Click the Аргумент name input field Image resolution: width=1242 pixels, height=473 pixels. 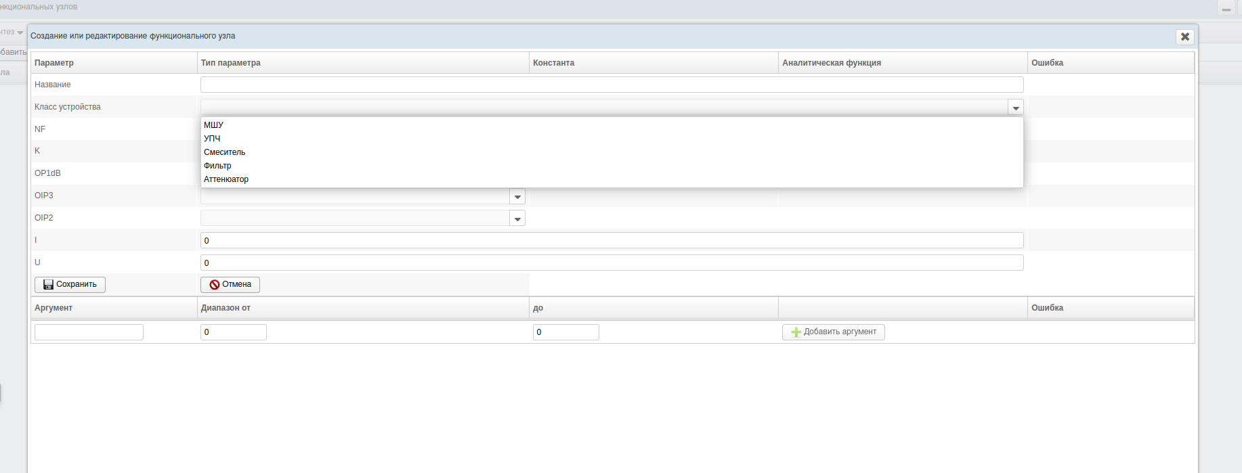[89, 332]
